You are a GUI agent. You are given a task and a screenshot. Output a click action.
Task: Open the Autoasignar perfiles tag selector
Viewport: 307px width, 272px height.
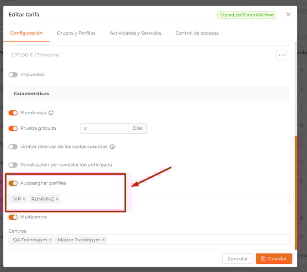(174, 199)
